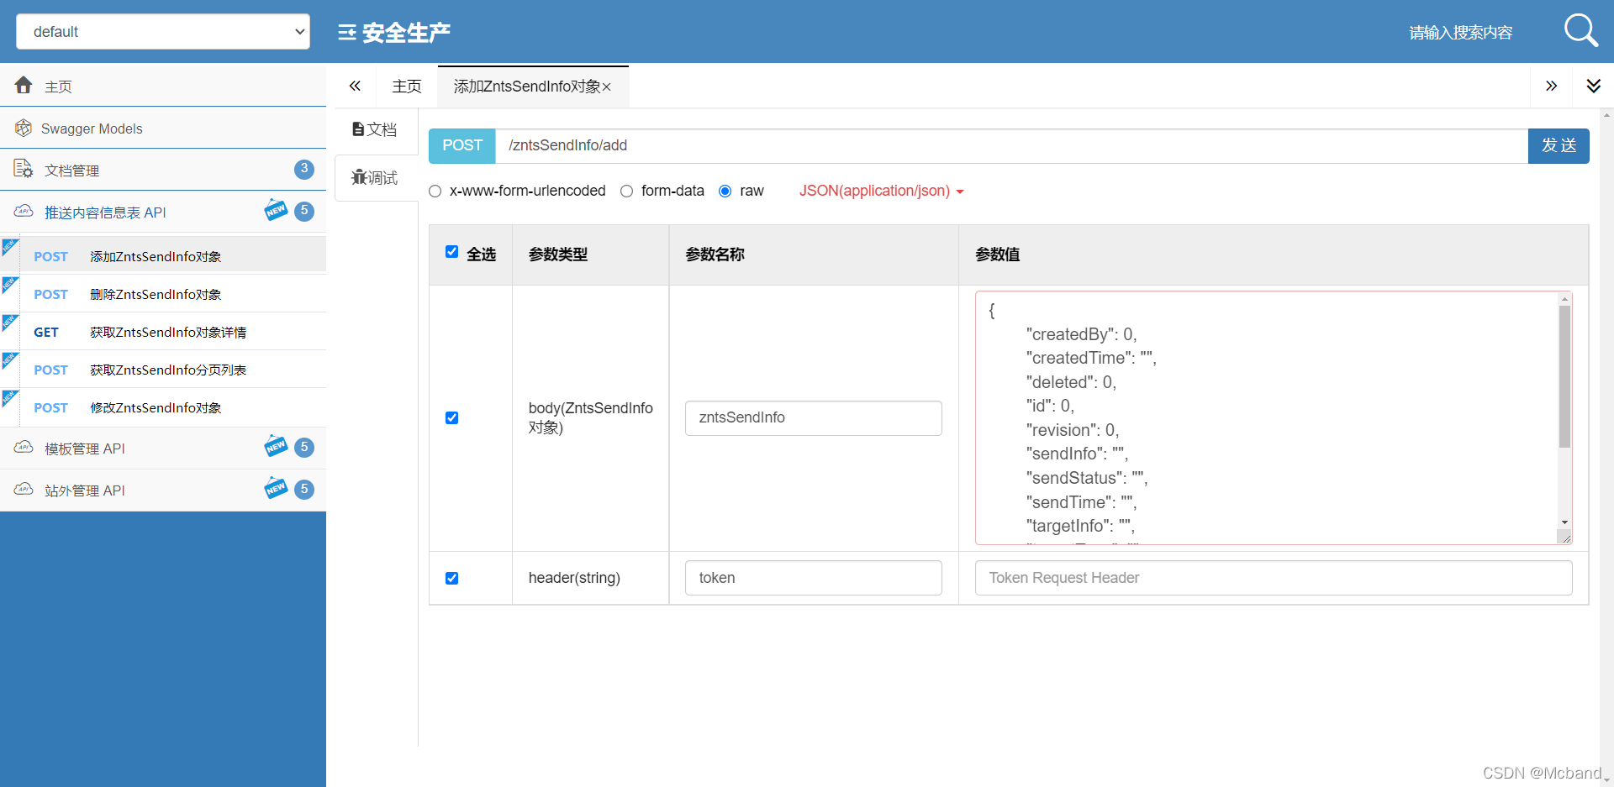Click the NEW badge on 模板管理 API
Image resolution: width=1614 pixels, height=787 pixels.
point(276,446)
